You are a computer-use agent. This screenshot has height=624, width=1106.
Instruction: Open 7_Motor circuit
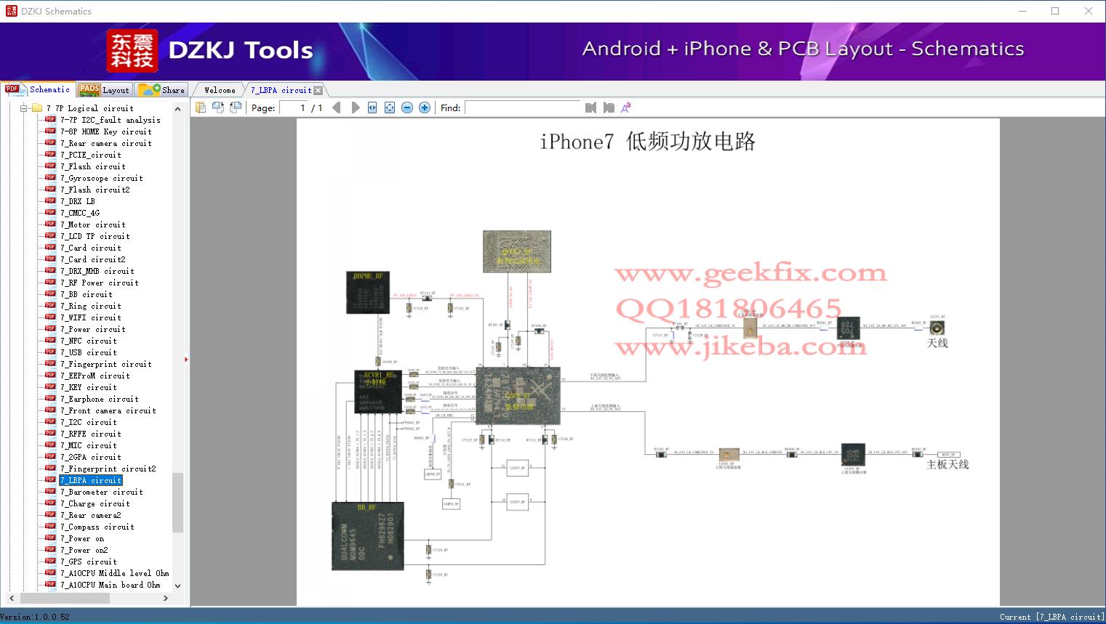pos(93,224)
